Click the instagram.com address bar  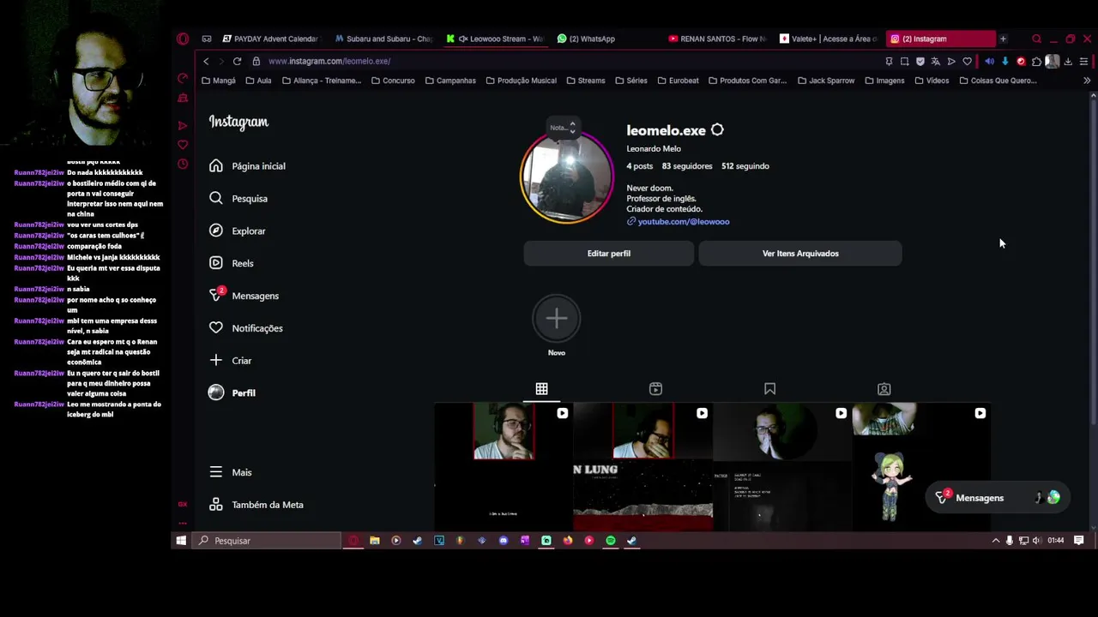click(x=566, y=61)
